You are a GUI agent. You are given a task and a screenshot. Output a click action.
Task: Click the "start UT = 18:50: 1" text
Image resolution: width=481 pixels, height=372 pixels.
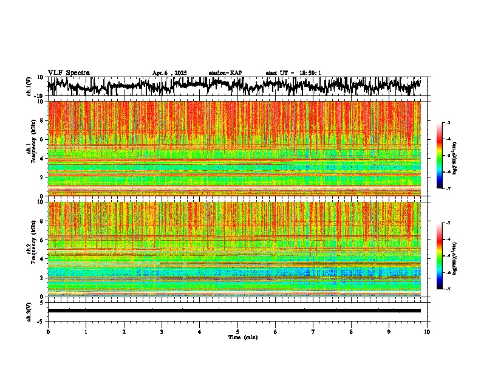pyautogui.click(x=293, y=73)
